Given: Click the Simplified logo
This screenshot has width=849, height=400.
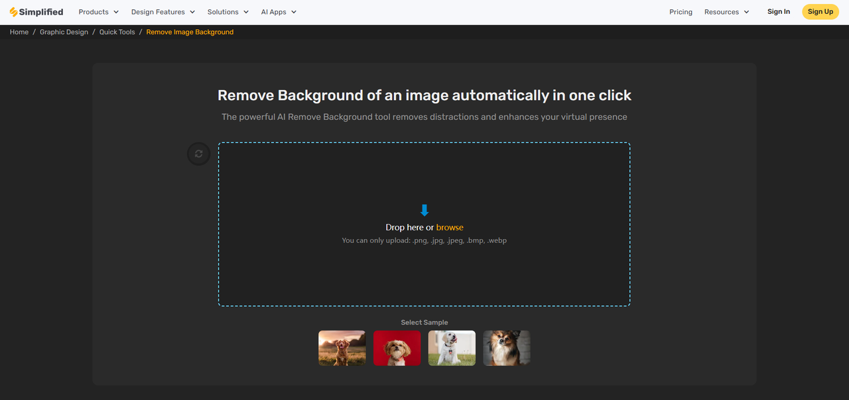Looking at the screenshot, I should (x=36, y=12).
